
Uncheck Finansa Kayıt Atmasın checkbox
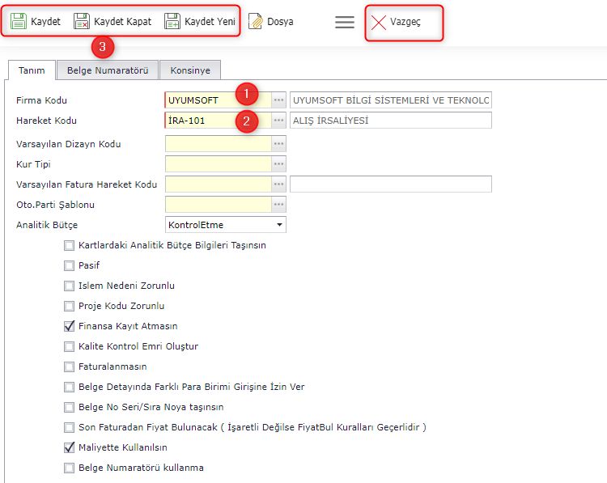click(x=69, y=326)
